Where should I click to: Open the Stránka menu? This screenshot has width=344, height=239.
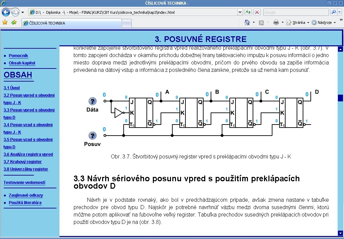tap(298, 22)
